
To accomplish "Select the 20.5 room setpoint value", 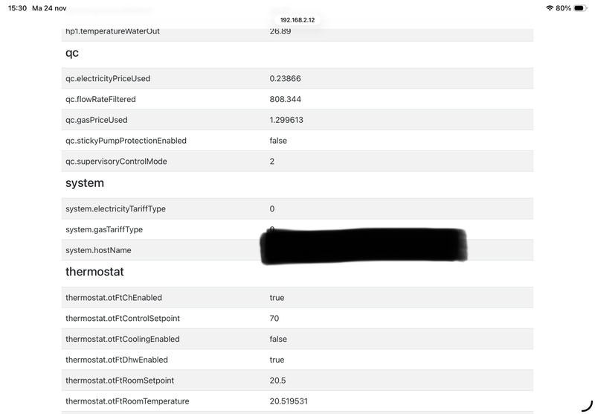I will (277, 380).
